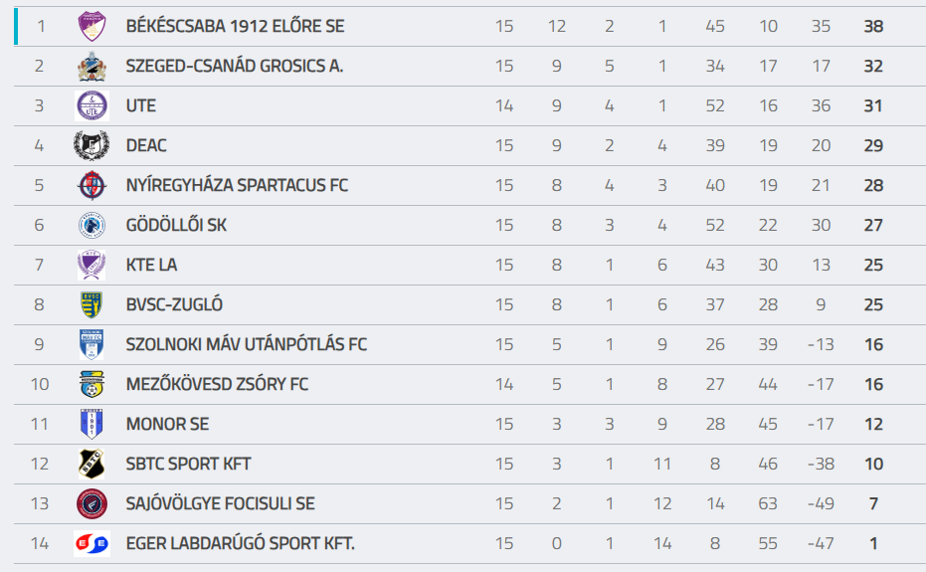Open the BÉKÉSCSABA 1912 ELŐRE SE team name
Image resolution: width=926 pixels, height=572 pixels.
pyautogui.click(x=235, y=26)
